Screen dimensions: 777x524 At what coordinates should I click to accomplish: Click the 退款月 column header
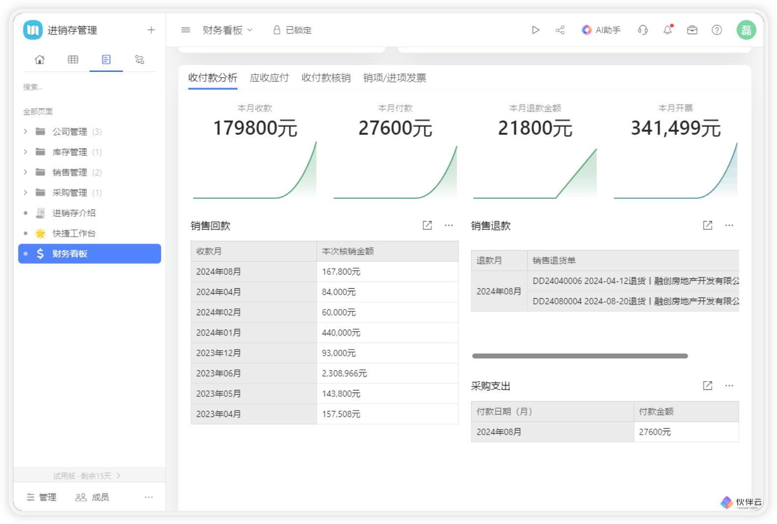[x=499, y=260]
